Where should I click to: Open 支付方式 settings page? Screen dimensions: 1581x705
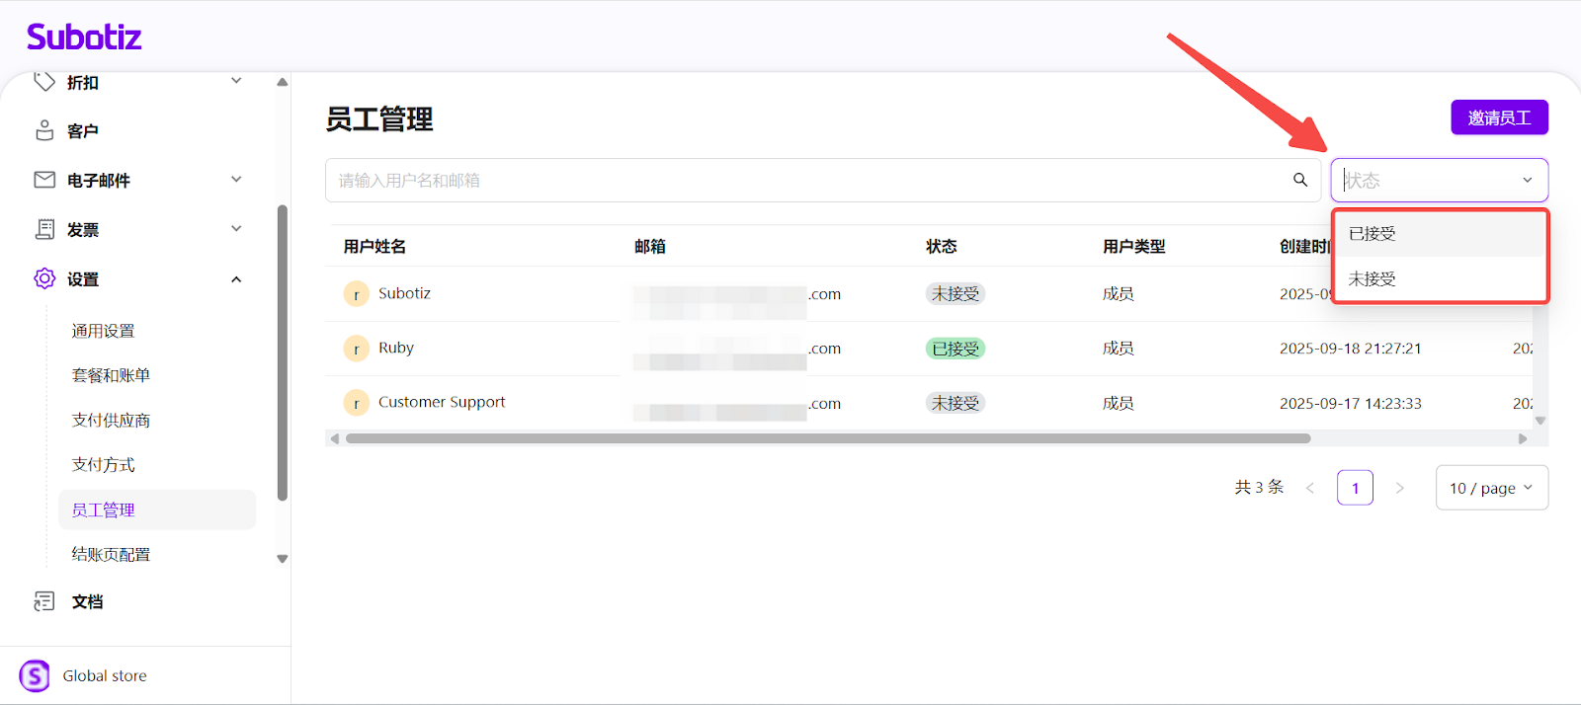click(104, 465)
